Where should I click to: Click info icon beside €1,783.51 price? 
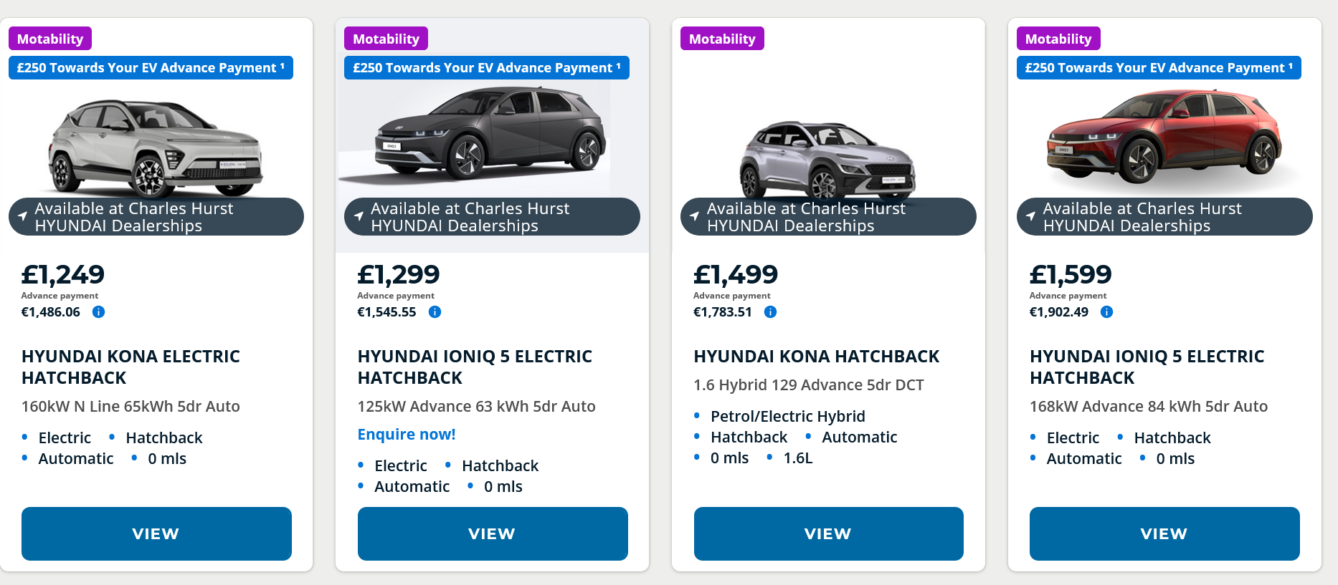771,312
